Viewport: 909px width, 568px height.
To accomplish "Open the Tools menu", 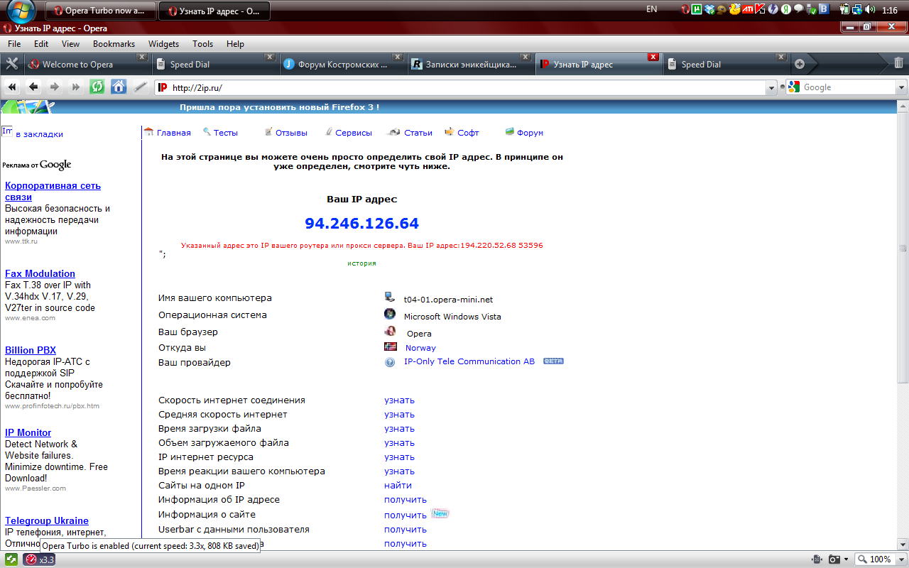I will click(202, 44).
